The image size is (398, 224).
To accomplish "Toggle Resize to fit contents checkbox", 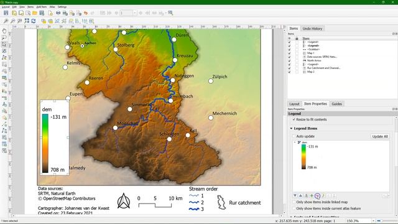I will tap(294, 119).
